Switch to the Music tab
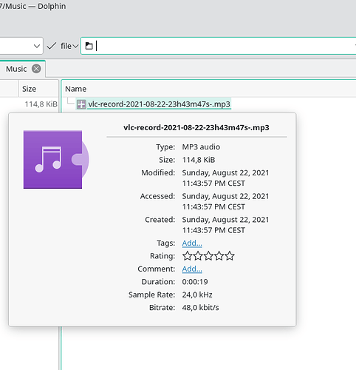356x370 pixels. pos(16,69)
